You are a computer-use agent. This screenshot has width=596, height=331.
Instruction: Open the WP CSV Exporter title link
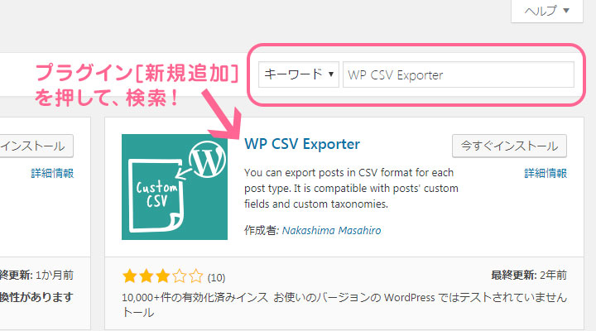point(302,144)
